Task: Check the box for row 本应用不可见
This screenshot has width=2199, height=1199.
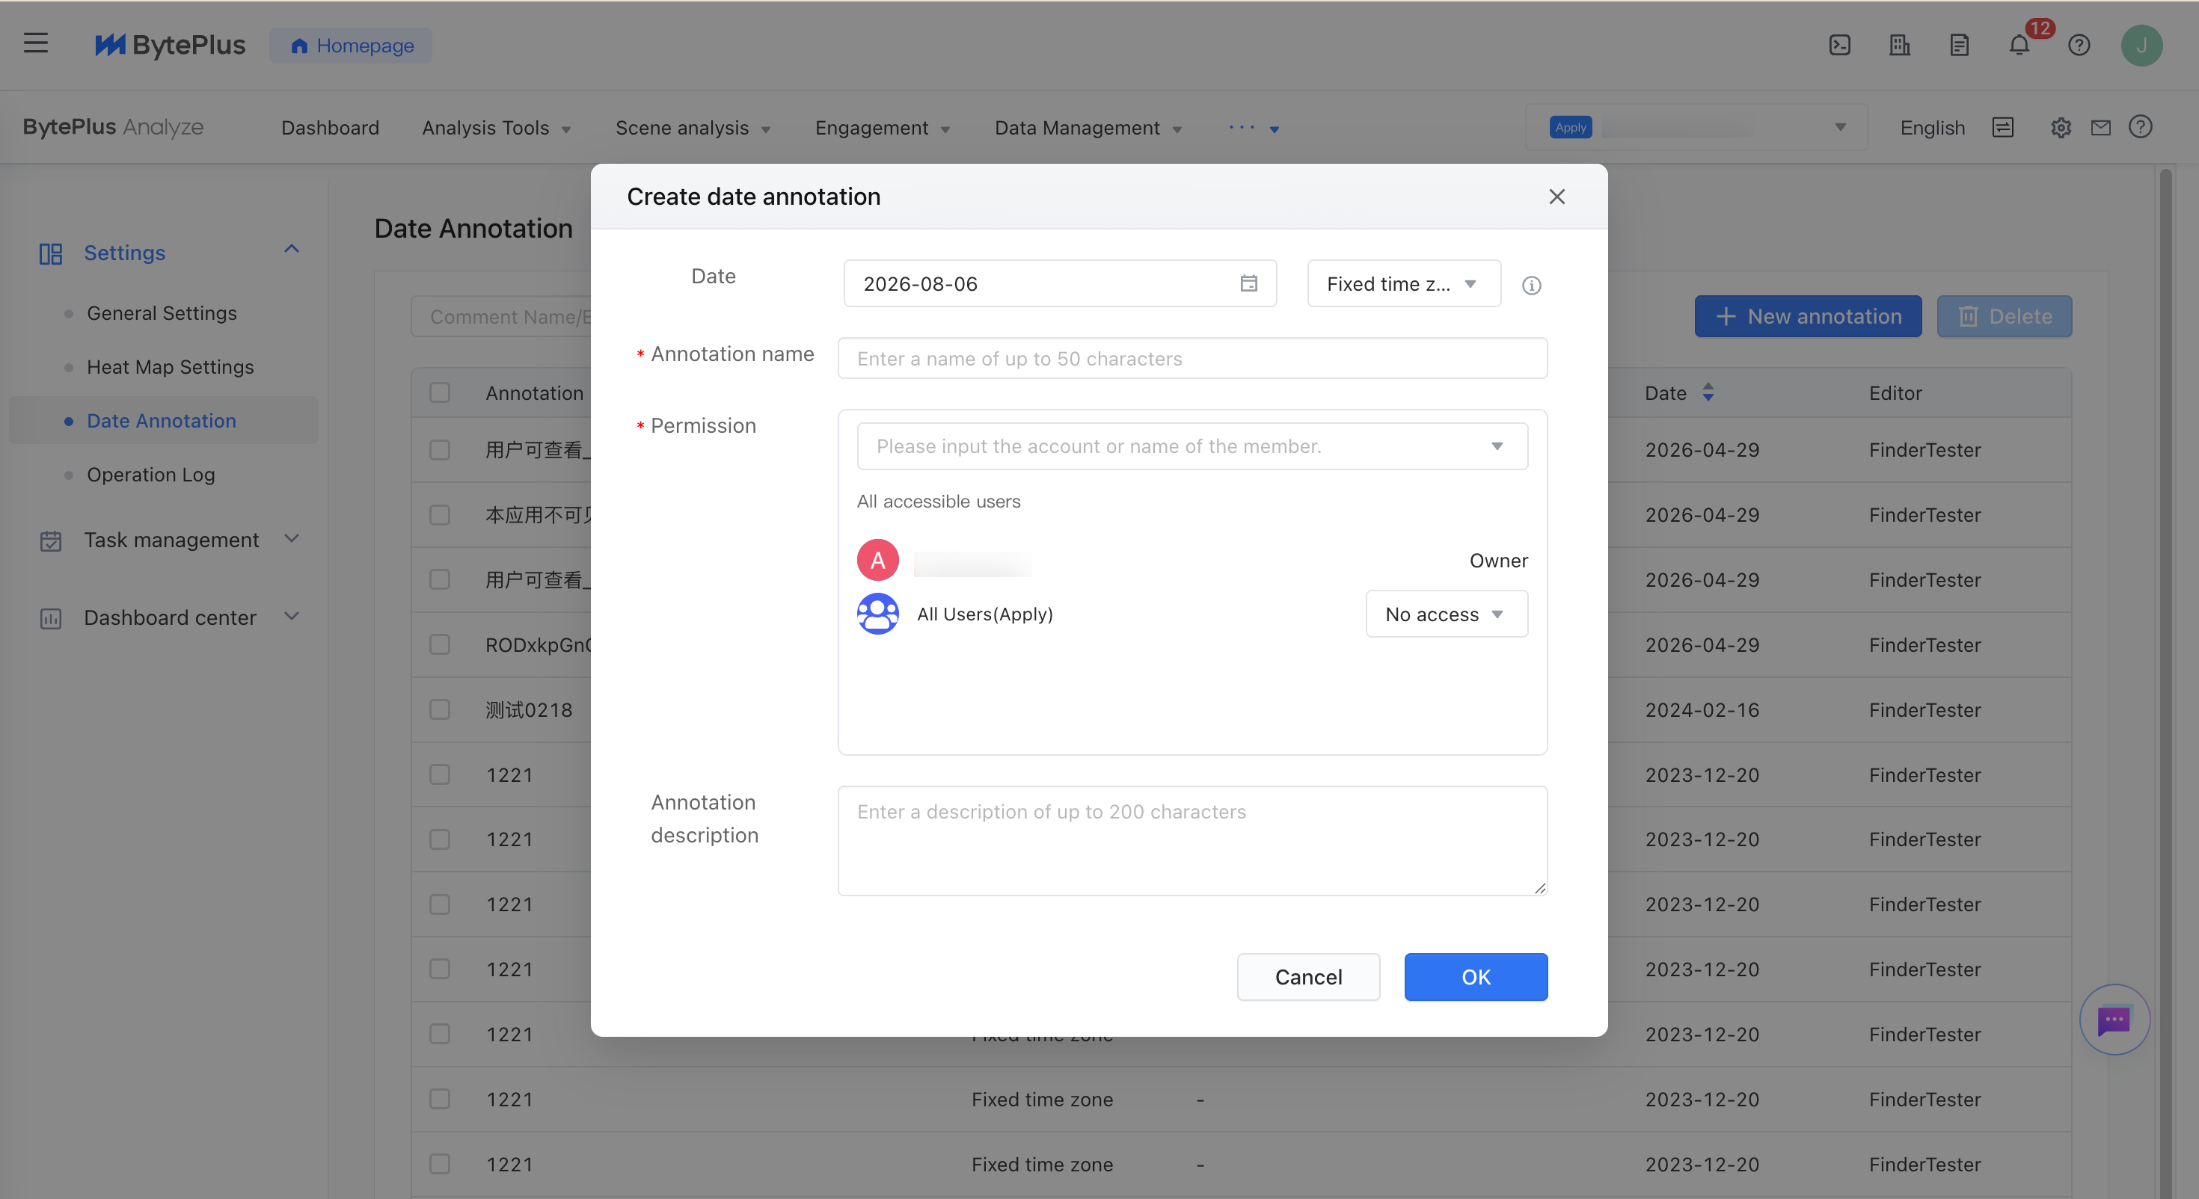Action: click(x=440, y=514)
